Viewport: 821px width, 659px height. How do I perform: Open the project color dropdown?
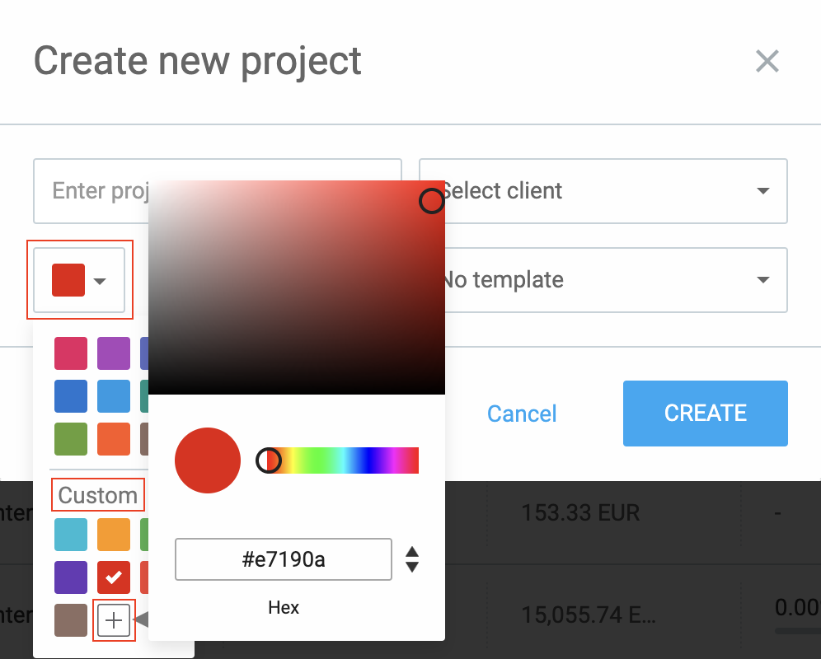[x=80, y=280]
